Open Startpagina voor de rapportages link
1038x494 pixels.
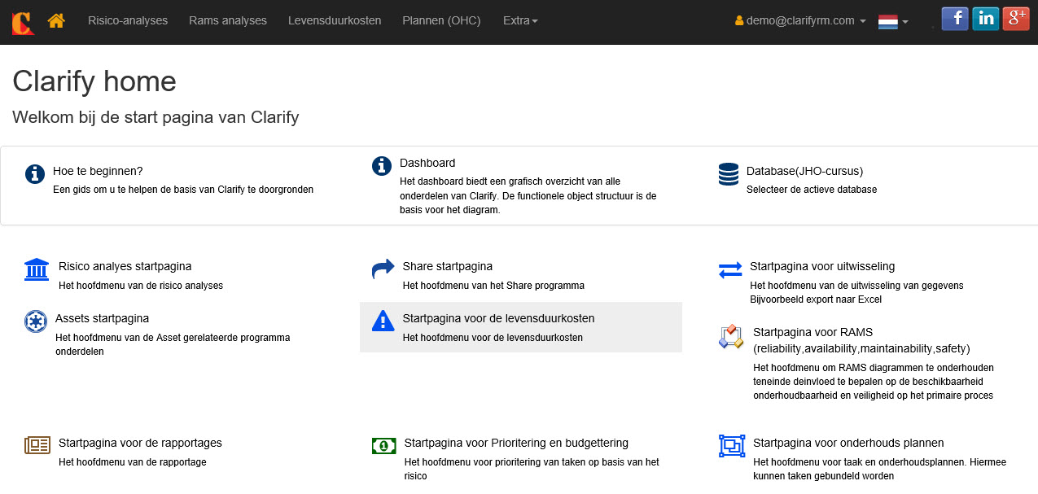[x=140, y=443]
